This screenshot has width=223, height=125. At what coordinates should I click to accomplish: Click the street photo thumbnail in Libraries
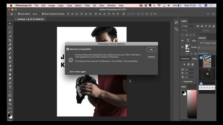pyautogui.click(x=207, y=61)
